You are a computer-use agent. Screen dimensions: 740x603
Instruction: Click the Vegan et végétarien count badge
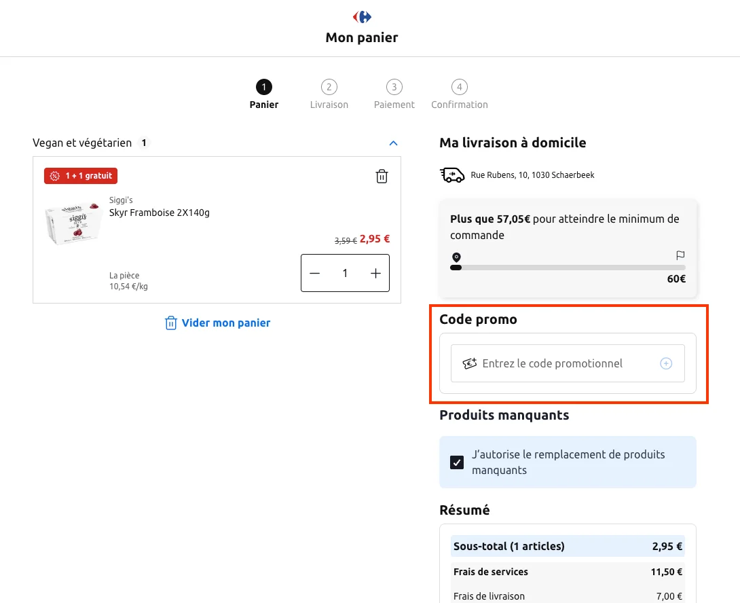pos(144,143)
